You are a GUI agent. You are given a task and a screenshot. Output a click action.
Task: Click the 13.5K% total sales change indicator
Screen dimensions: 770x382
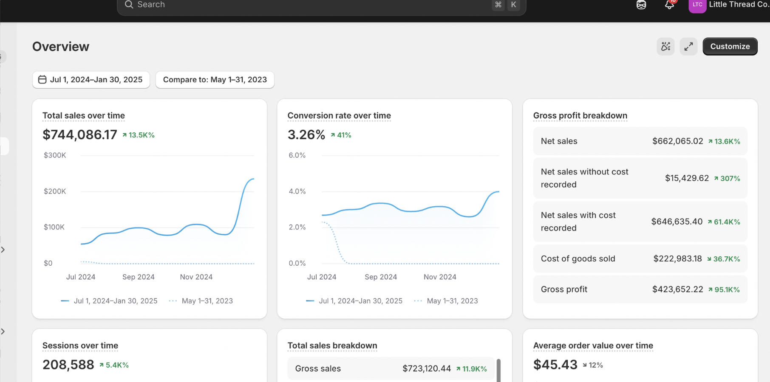[139, 135]
